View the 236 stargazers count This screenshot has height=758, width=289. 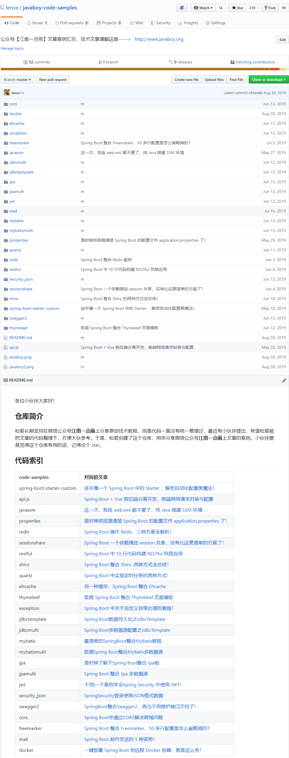pos(252,8)
